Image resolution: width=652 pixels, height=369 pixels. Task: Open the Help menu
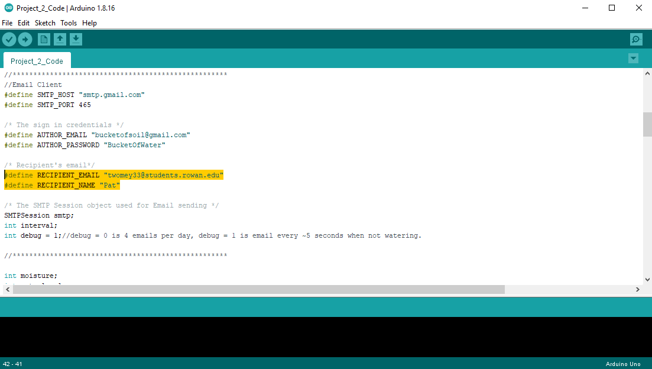(89, 22)
